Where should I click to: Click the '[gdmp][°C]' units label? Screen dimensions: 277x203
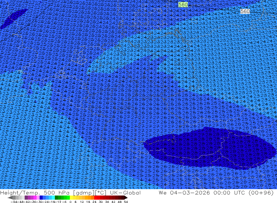pos(90,192)
